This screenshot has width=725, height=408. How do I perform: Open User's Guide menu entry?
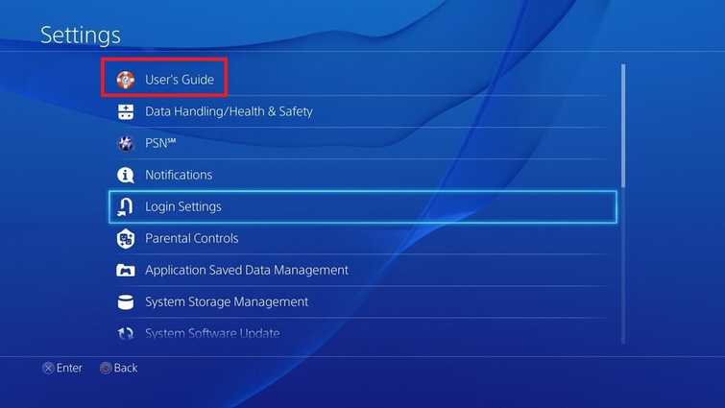pos(180,80)
